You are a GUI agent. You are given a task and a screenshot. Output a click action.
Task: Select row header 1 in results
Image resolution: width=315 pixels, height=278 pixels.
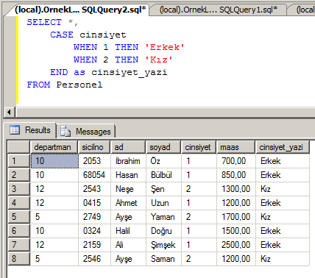[18, 161]
